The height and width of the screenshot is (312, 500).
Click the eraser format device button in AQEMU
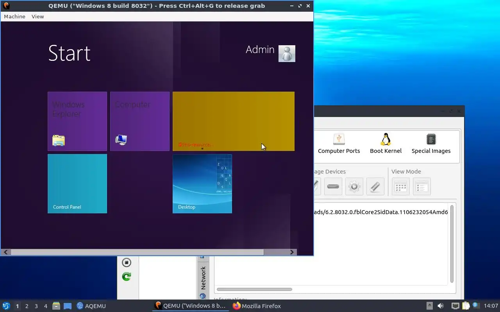click(375, 186)
